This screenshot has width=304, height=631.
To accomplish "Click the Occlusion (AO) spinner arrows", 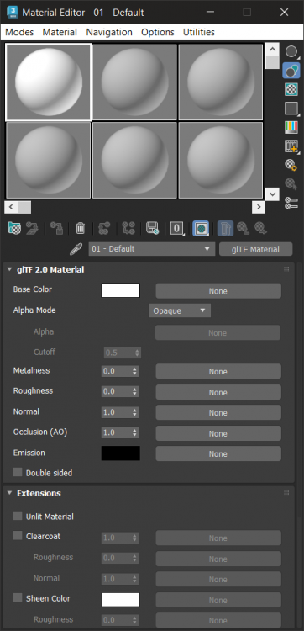I will click(134, 433).
